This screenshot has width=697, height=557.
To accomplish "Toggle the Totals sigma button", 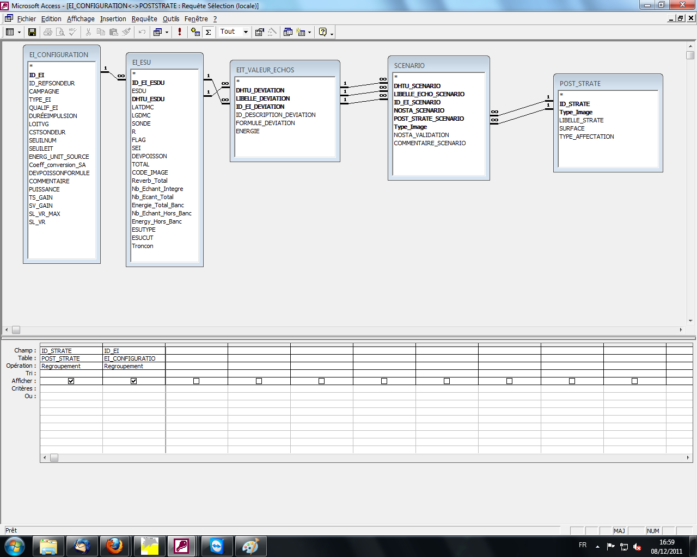I will click(208, 32).
